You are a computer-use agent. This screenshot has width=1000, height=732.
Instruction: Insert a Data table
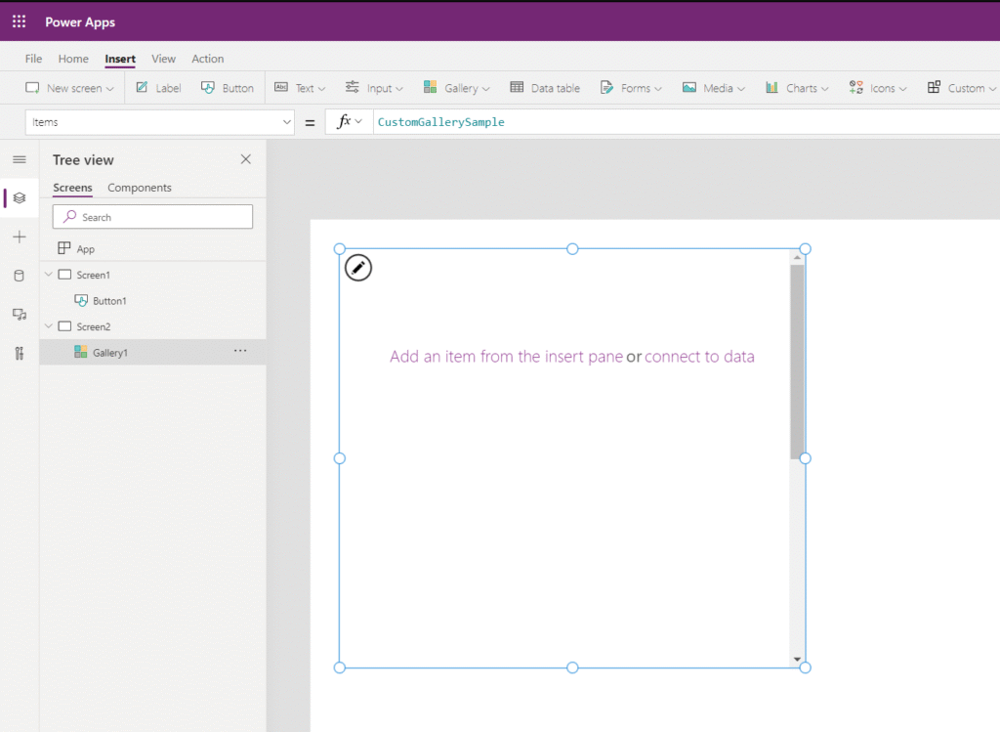point(545,88)
